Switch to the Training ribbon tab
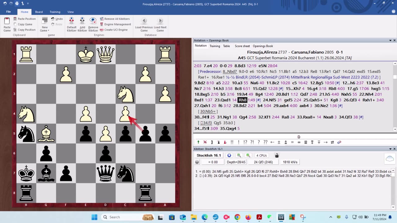397x223 pixels. click(55, 12)
